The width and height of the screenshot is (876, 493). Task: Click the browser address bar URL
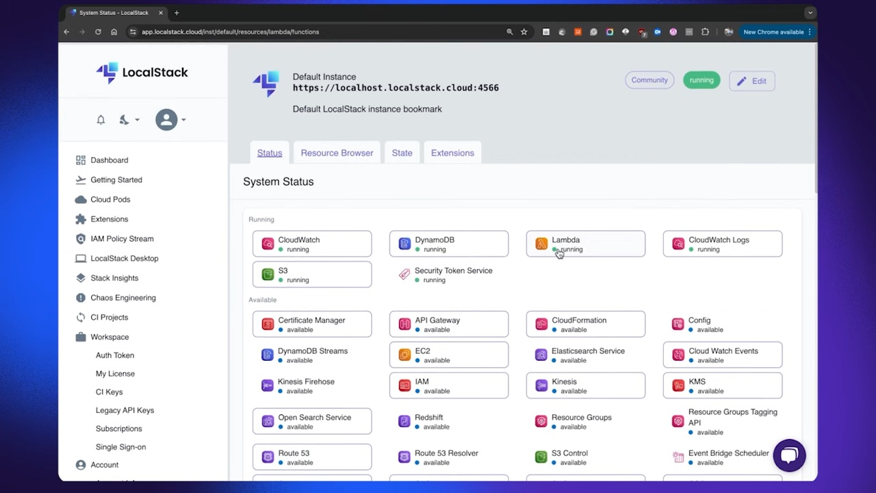click(x=230, y=31)
